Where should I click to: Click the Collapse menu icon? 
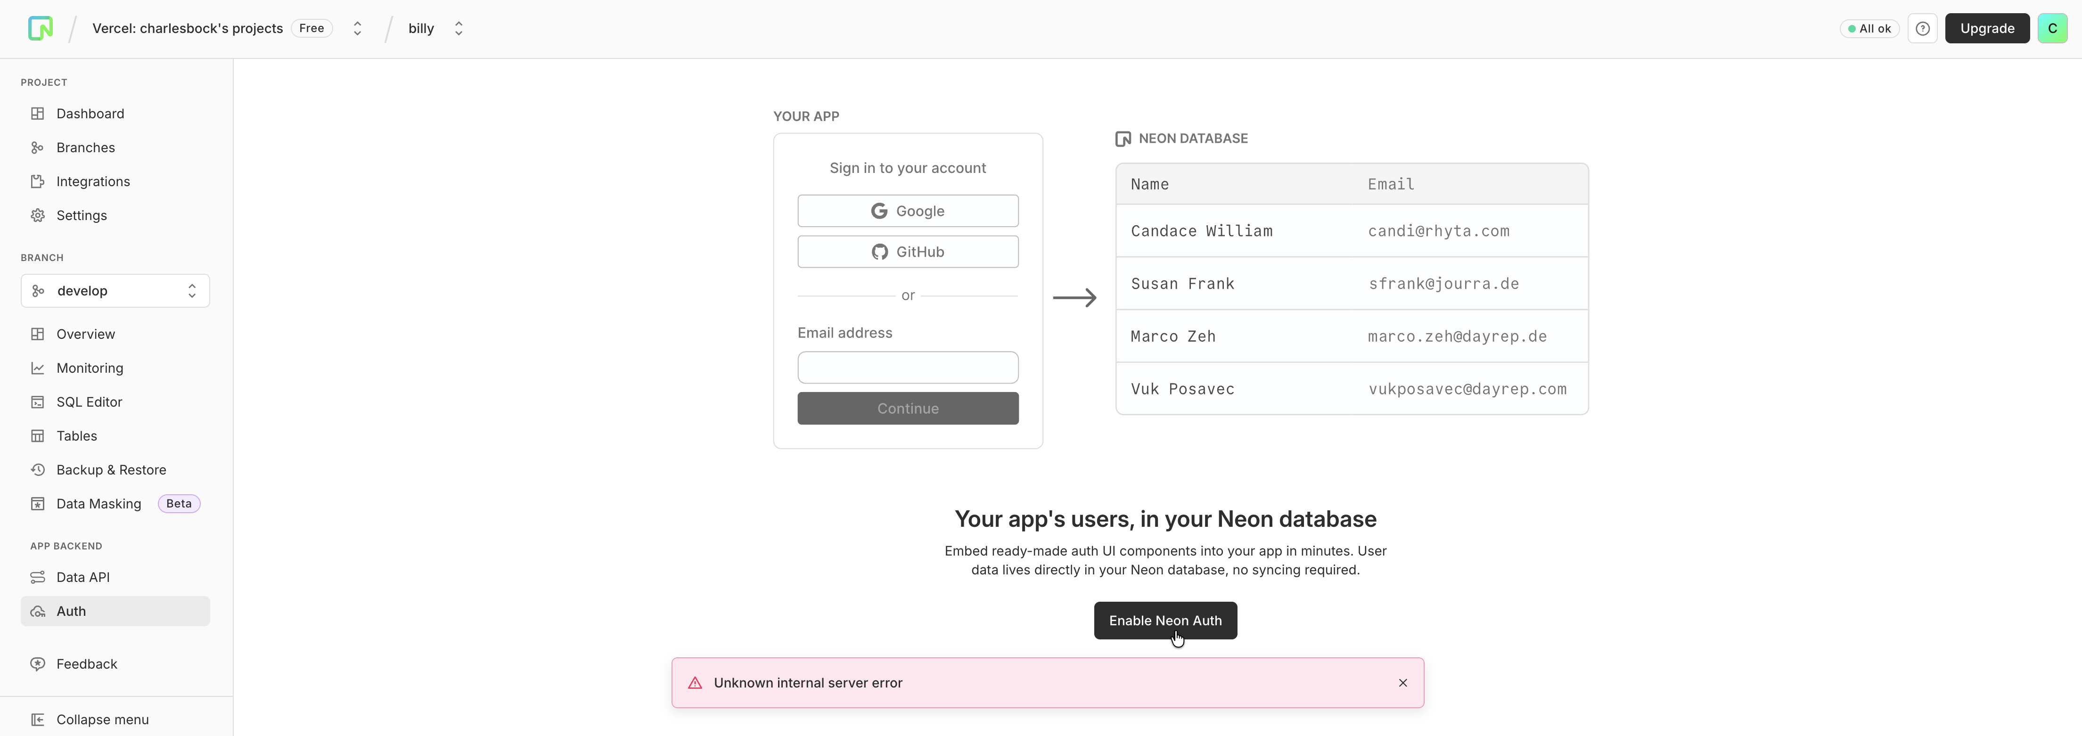[37, 720]
